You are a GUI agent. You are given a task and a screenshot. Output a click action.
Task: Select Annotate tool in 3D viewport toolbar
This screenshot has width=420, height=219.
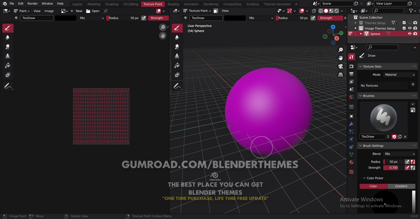pos(177,86)
